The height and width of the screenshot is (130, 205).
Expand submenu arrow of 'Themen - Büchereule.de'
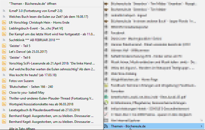coord(202,126)
